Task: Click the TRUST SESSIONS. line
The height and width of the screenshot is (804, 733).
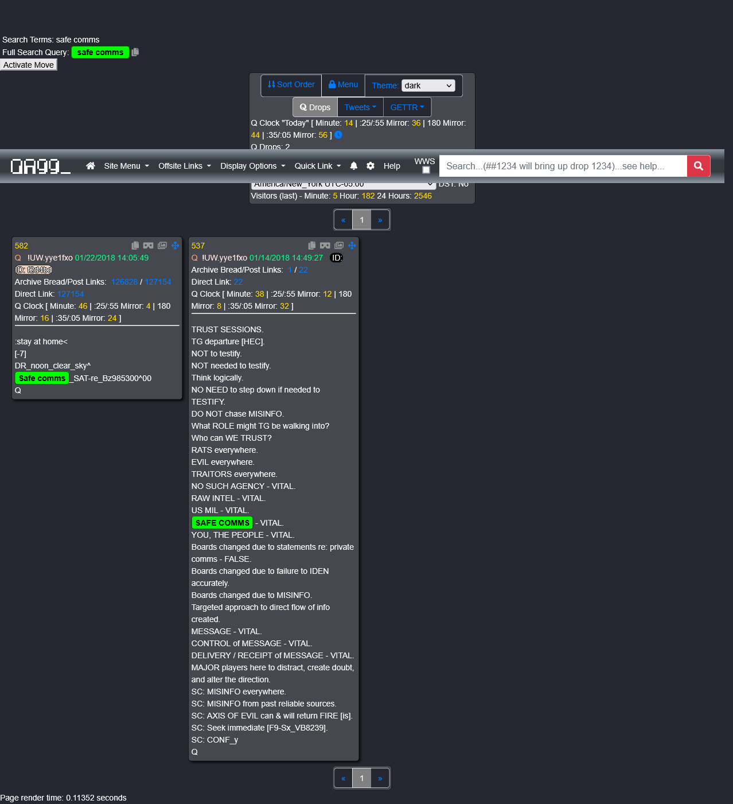Action: [x=227, y=329]
